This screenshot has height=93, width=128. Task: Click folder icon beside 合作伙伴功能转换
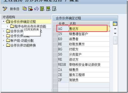8,45
